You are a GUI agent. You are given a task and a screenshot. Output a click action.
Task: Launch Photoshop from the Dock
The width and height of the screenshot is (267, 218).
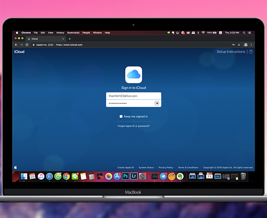[x=126, y=176]
